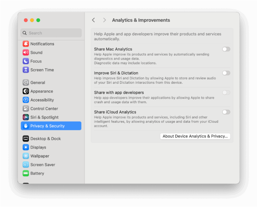Select Desktop & Dock label
This screenshot has width=257, height=207.
46,139
